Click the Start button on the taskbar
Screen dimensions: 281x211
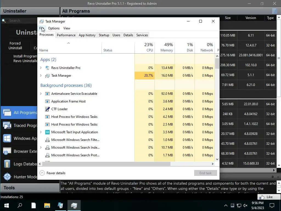click(7, 206)
